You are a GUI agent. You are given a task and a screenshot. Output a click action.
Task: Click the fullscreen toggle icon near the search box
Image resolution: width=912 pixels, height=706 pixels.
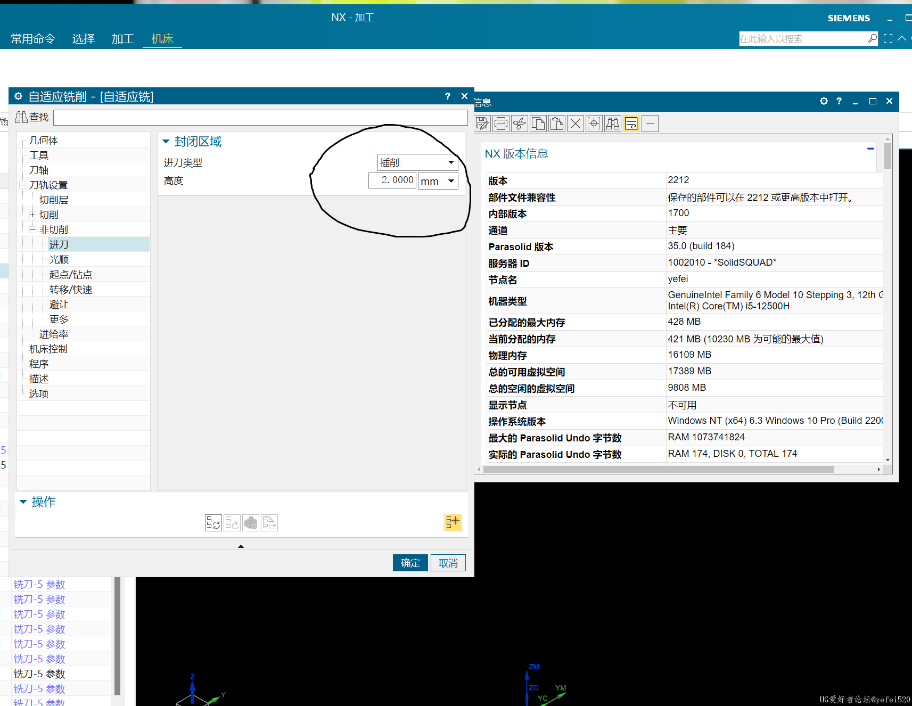888,38
